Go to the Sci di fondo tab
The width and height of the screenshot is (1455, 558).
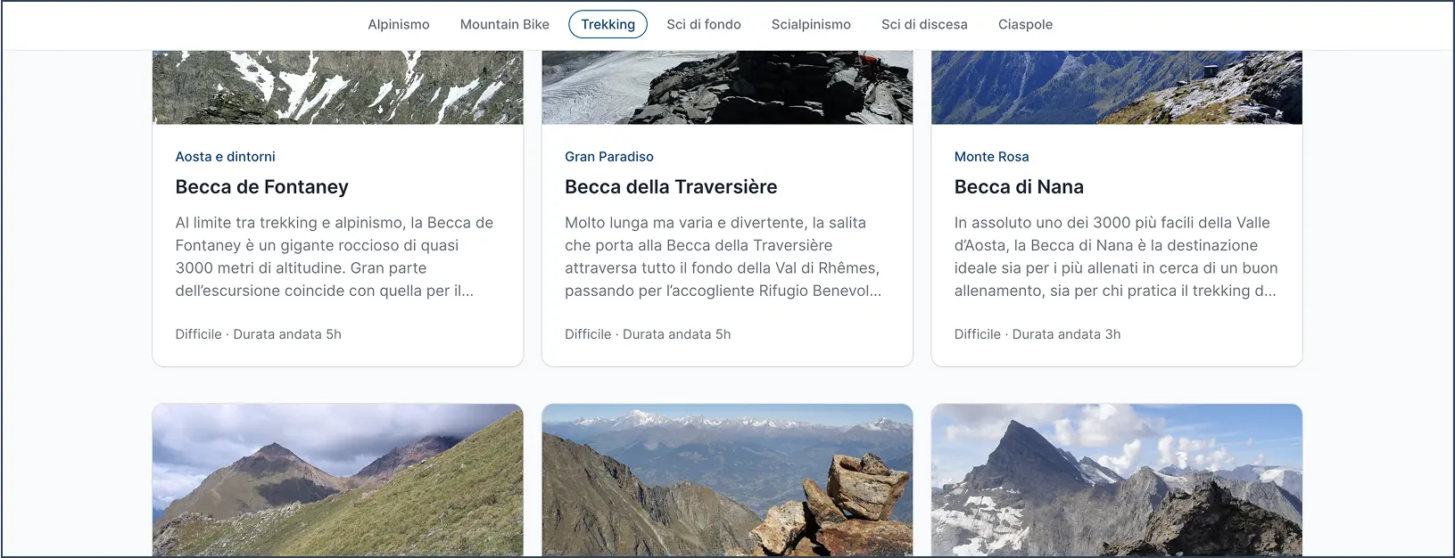(x=703, y=25)
